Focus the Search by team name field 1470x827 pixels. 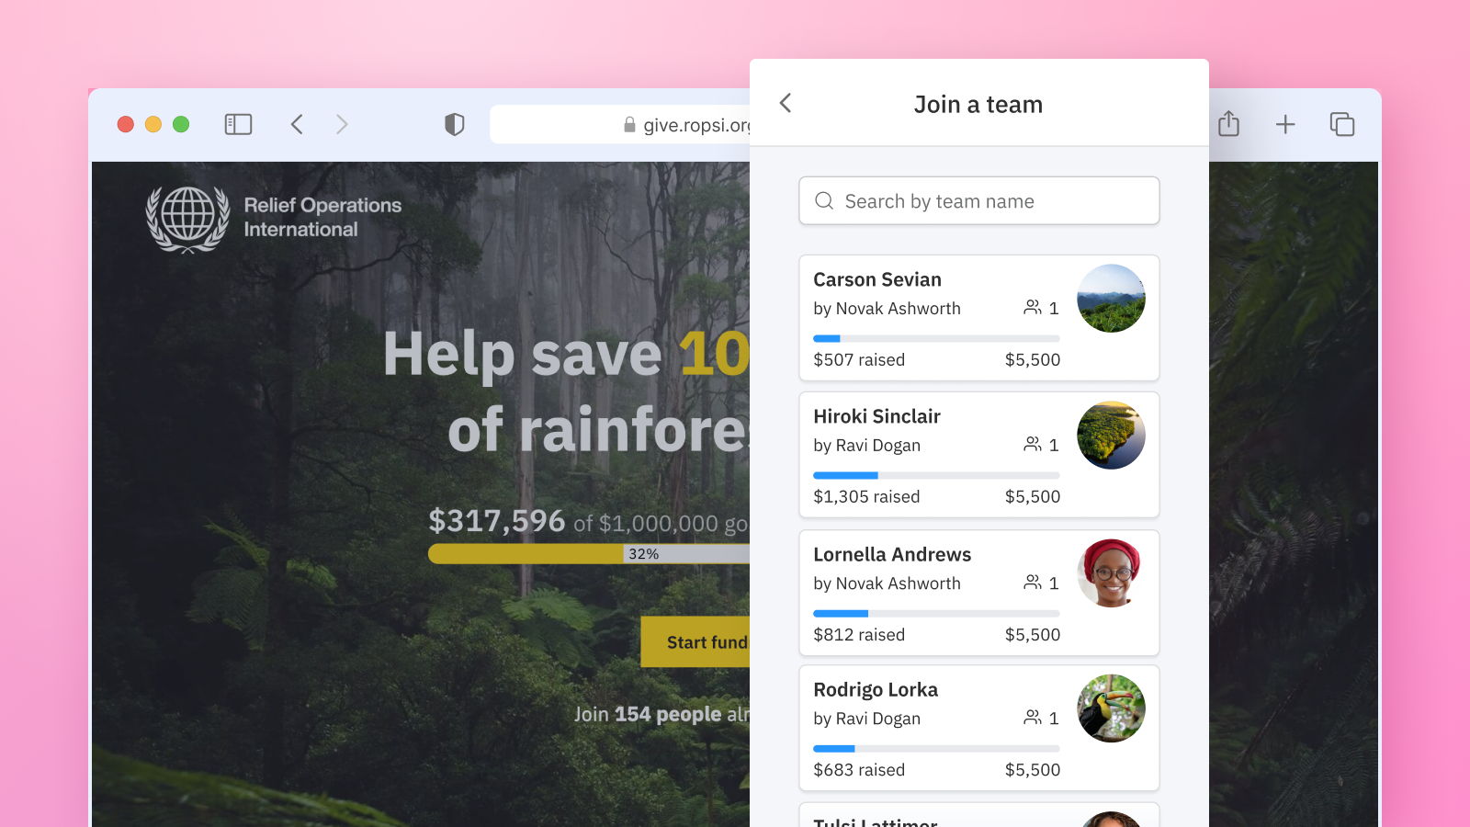pyautogui.click(x=978, y=200)
